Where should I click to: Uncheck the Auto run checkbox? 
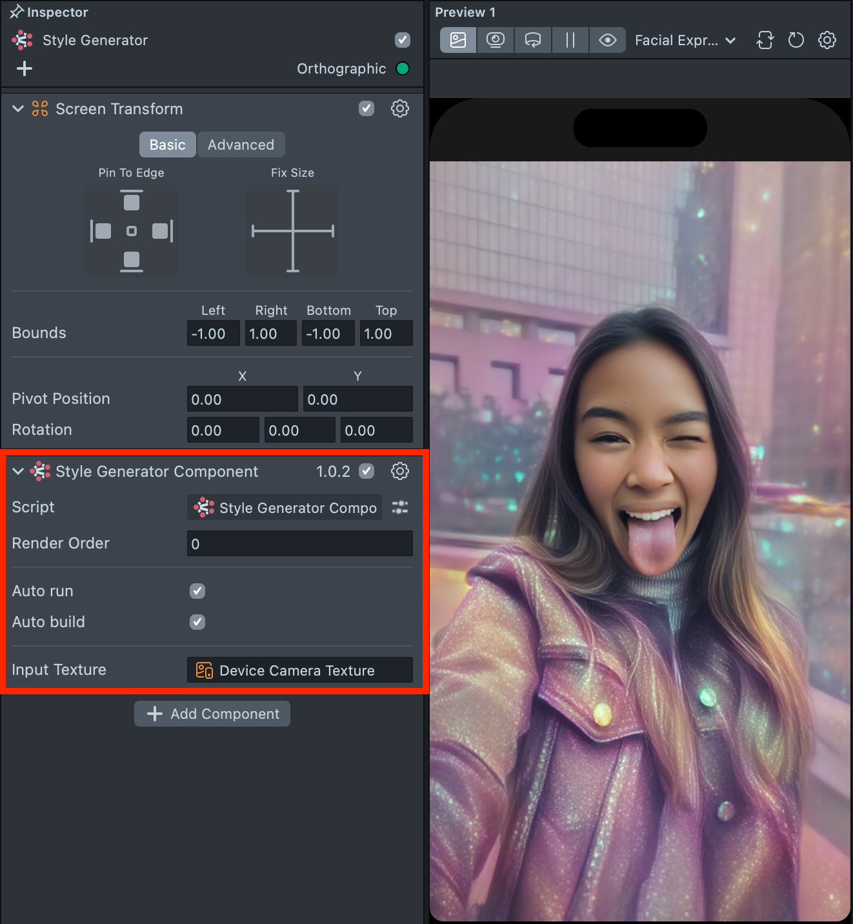pos(197,591)
